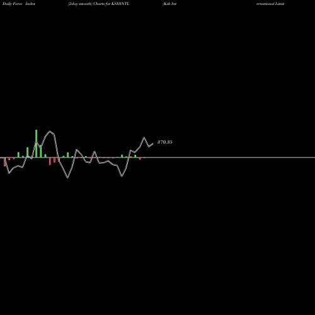This screenshot has height=315, width=315.
Task: Click the 370.35 value label
Action: [165, 142]
